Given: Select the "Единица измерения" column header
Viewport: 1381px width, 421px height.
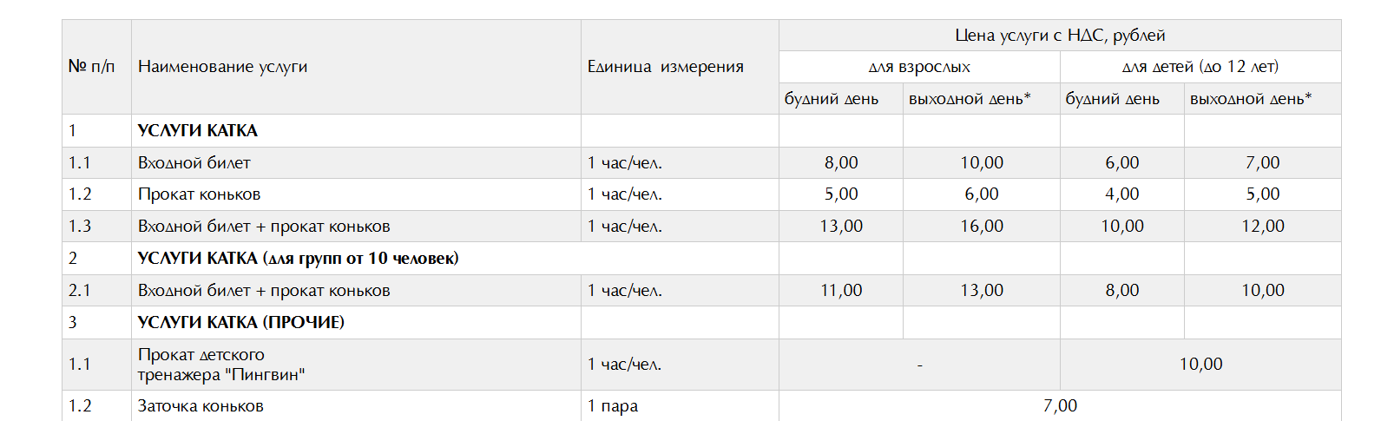Looking at the screenshot, I should click(x=665, y=67).
